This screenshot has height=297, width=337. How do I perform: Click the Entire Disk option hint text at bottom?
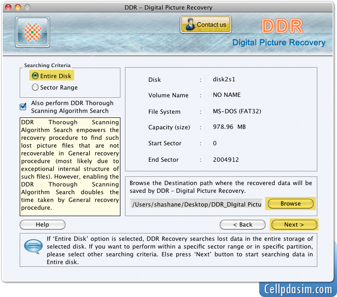[x=180, y=250]
